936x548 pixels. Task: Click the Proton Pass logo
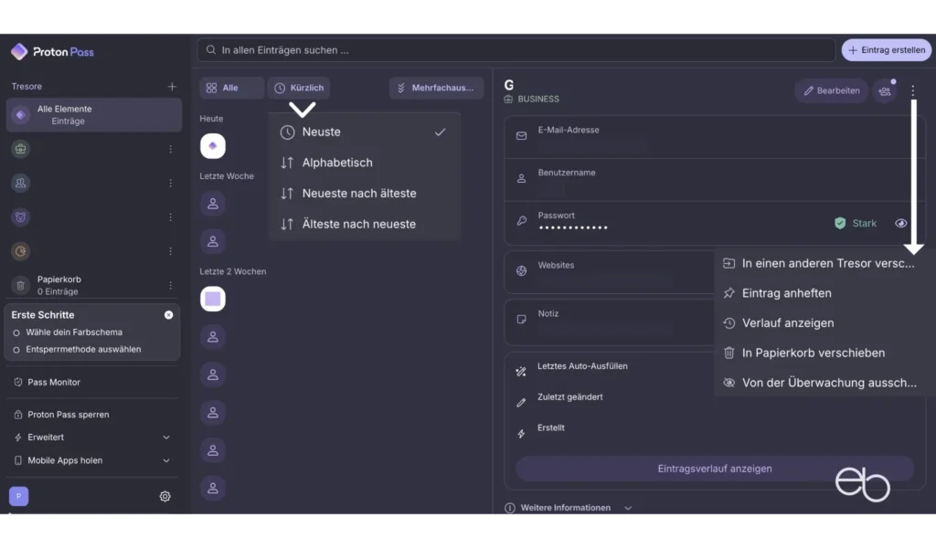[52, 52]
